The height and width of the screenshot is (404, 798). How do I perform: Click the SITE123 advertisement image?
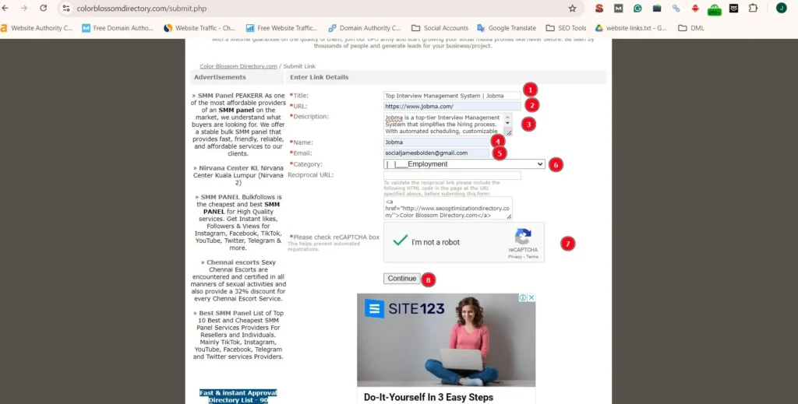click(x=447, y=340)
